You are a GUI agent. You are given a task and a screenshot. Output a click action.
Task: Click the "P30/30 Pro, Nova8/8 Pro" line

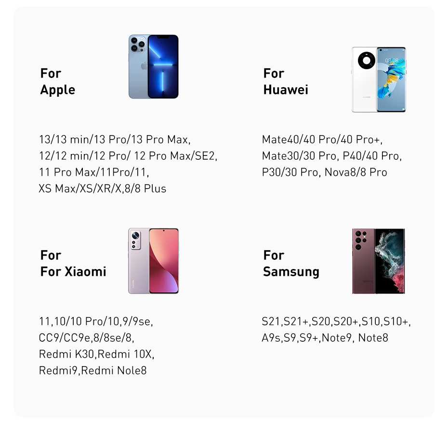pyautogui.click(x=324, y=172)
